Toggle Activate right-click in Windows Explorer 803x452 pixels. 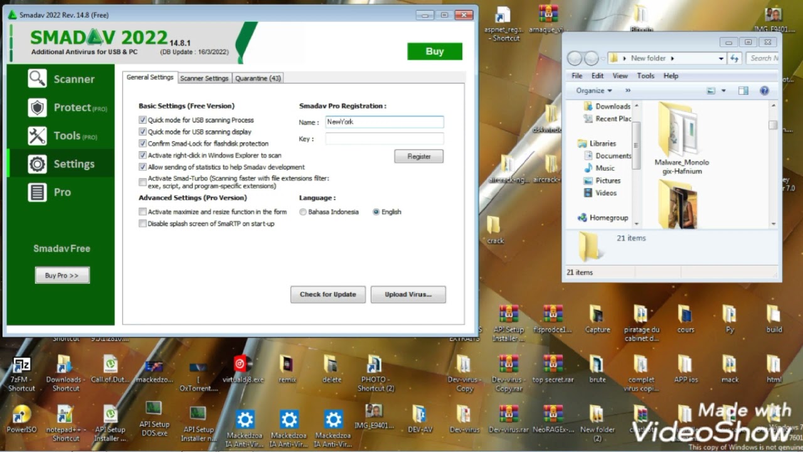click(x=143, y=155)
